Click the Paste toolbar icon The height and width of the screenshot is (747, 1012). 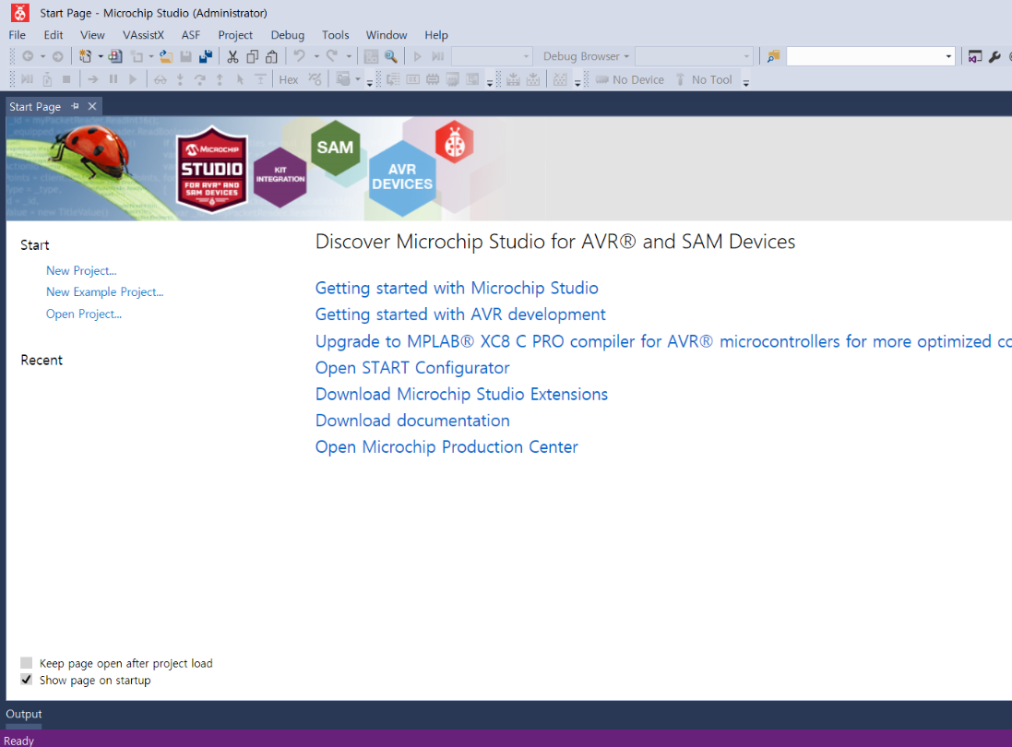(x=272, y=56)
